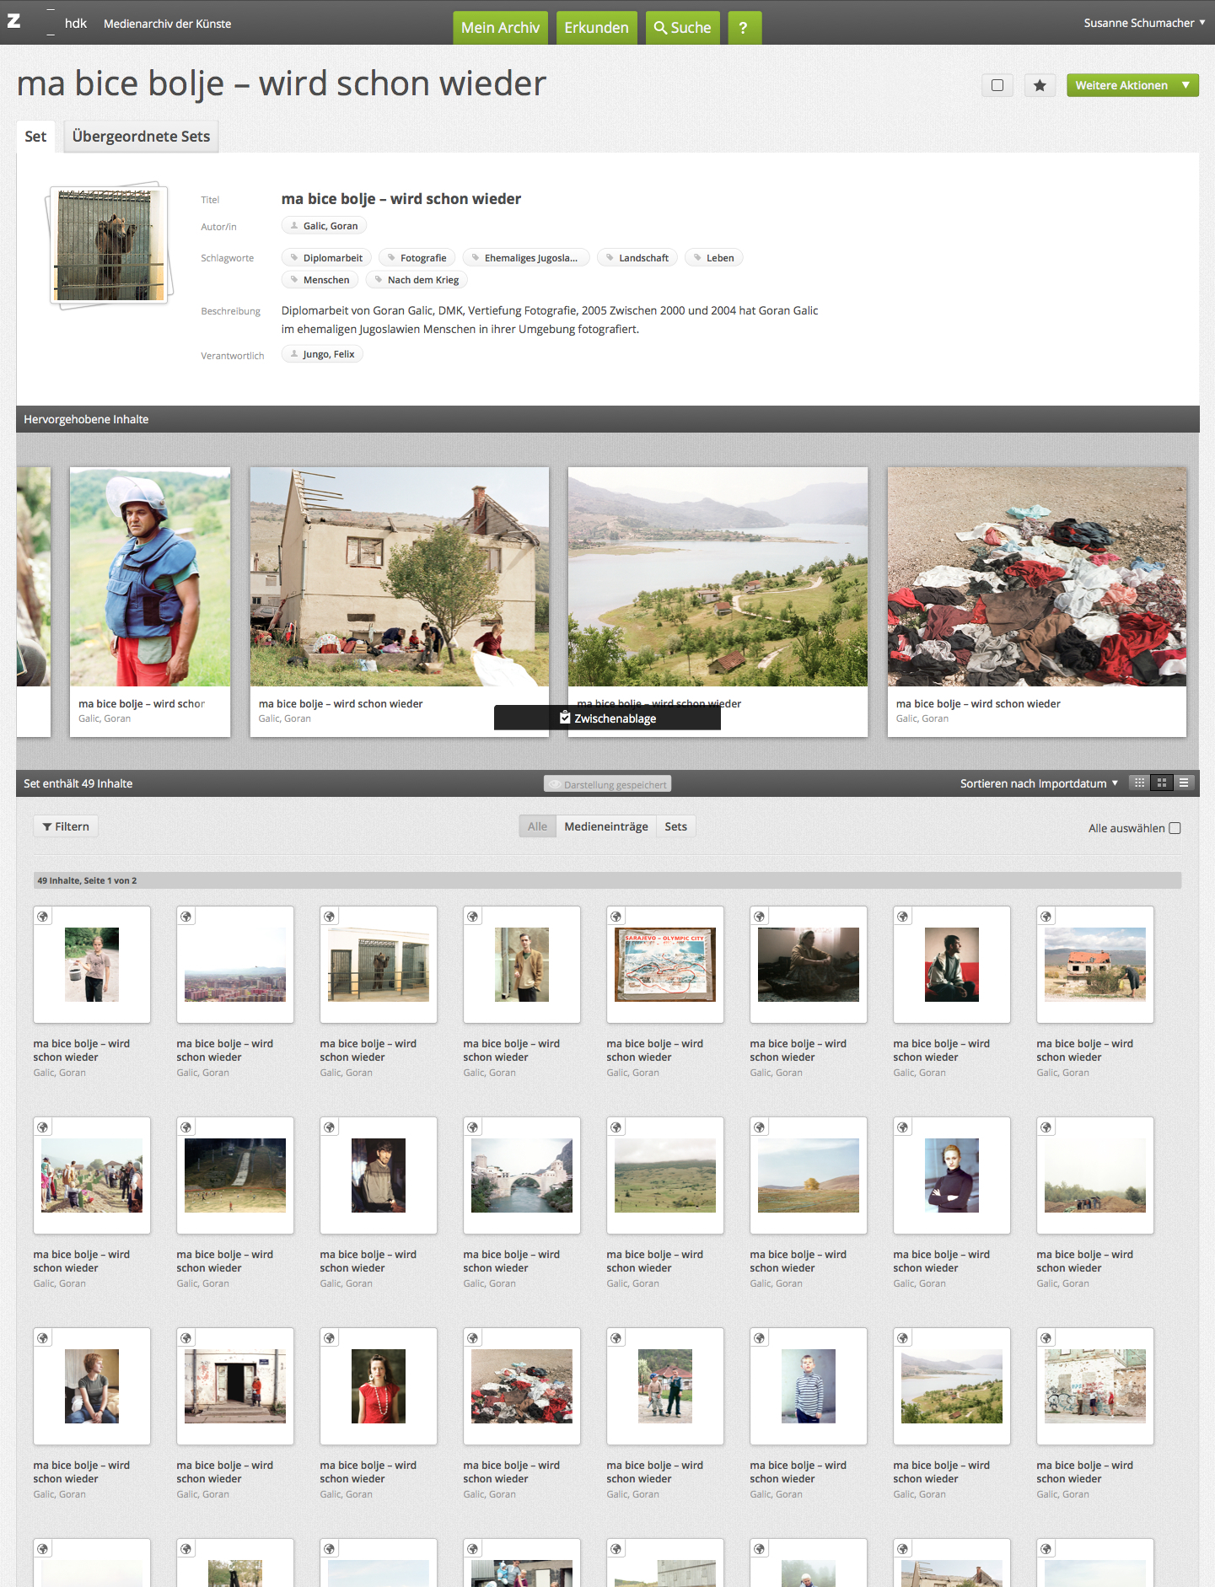Screen dimensions: 1215x1587
Task: Open the Sarajevo Olympic City map thumbnail
Action: 665,965
